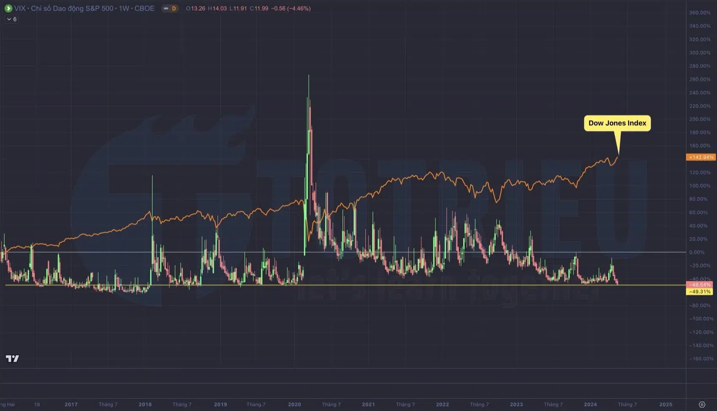Screen dimensions: 717x411
Task: Select the 2020 label on the time axis
Action: (x=295, y=404)
